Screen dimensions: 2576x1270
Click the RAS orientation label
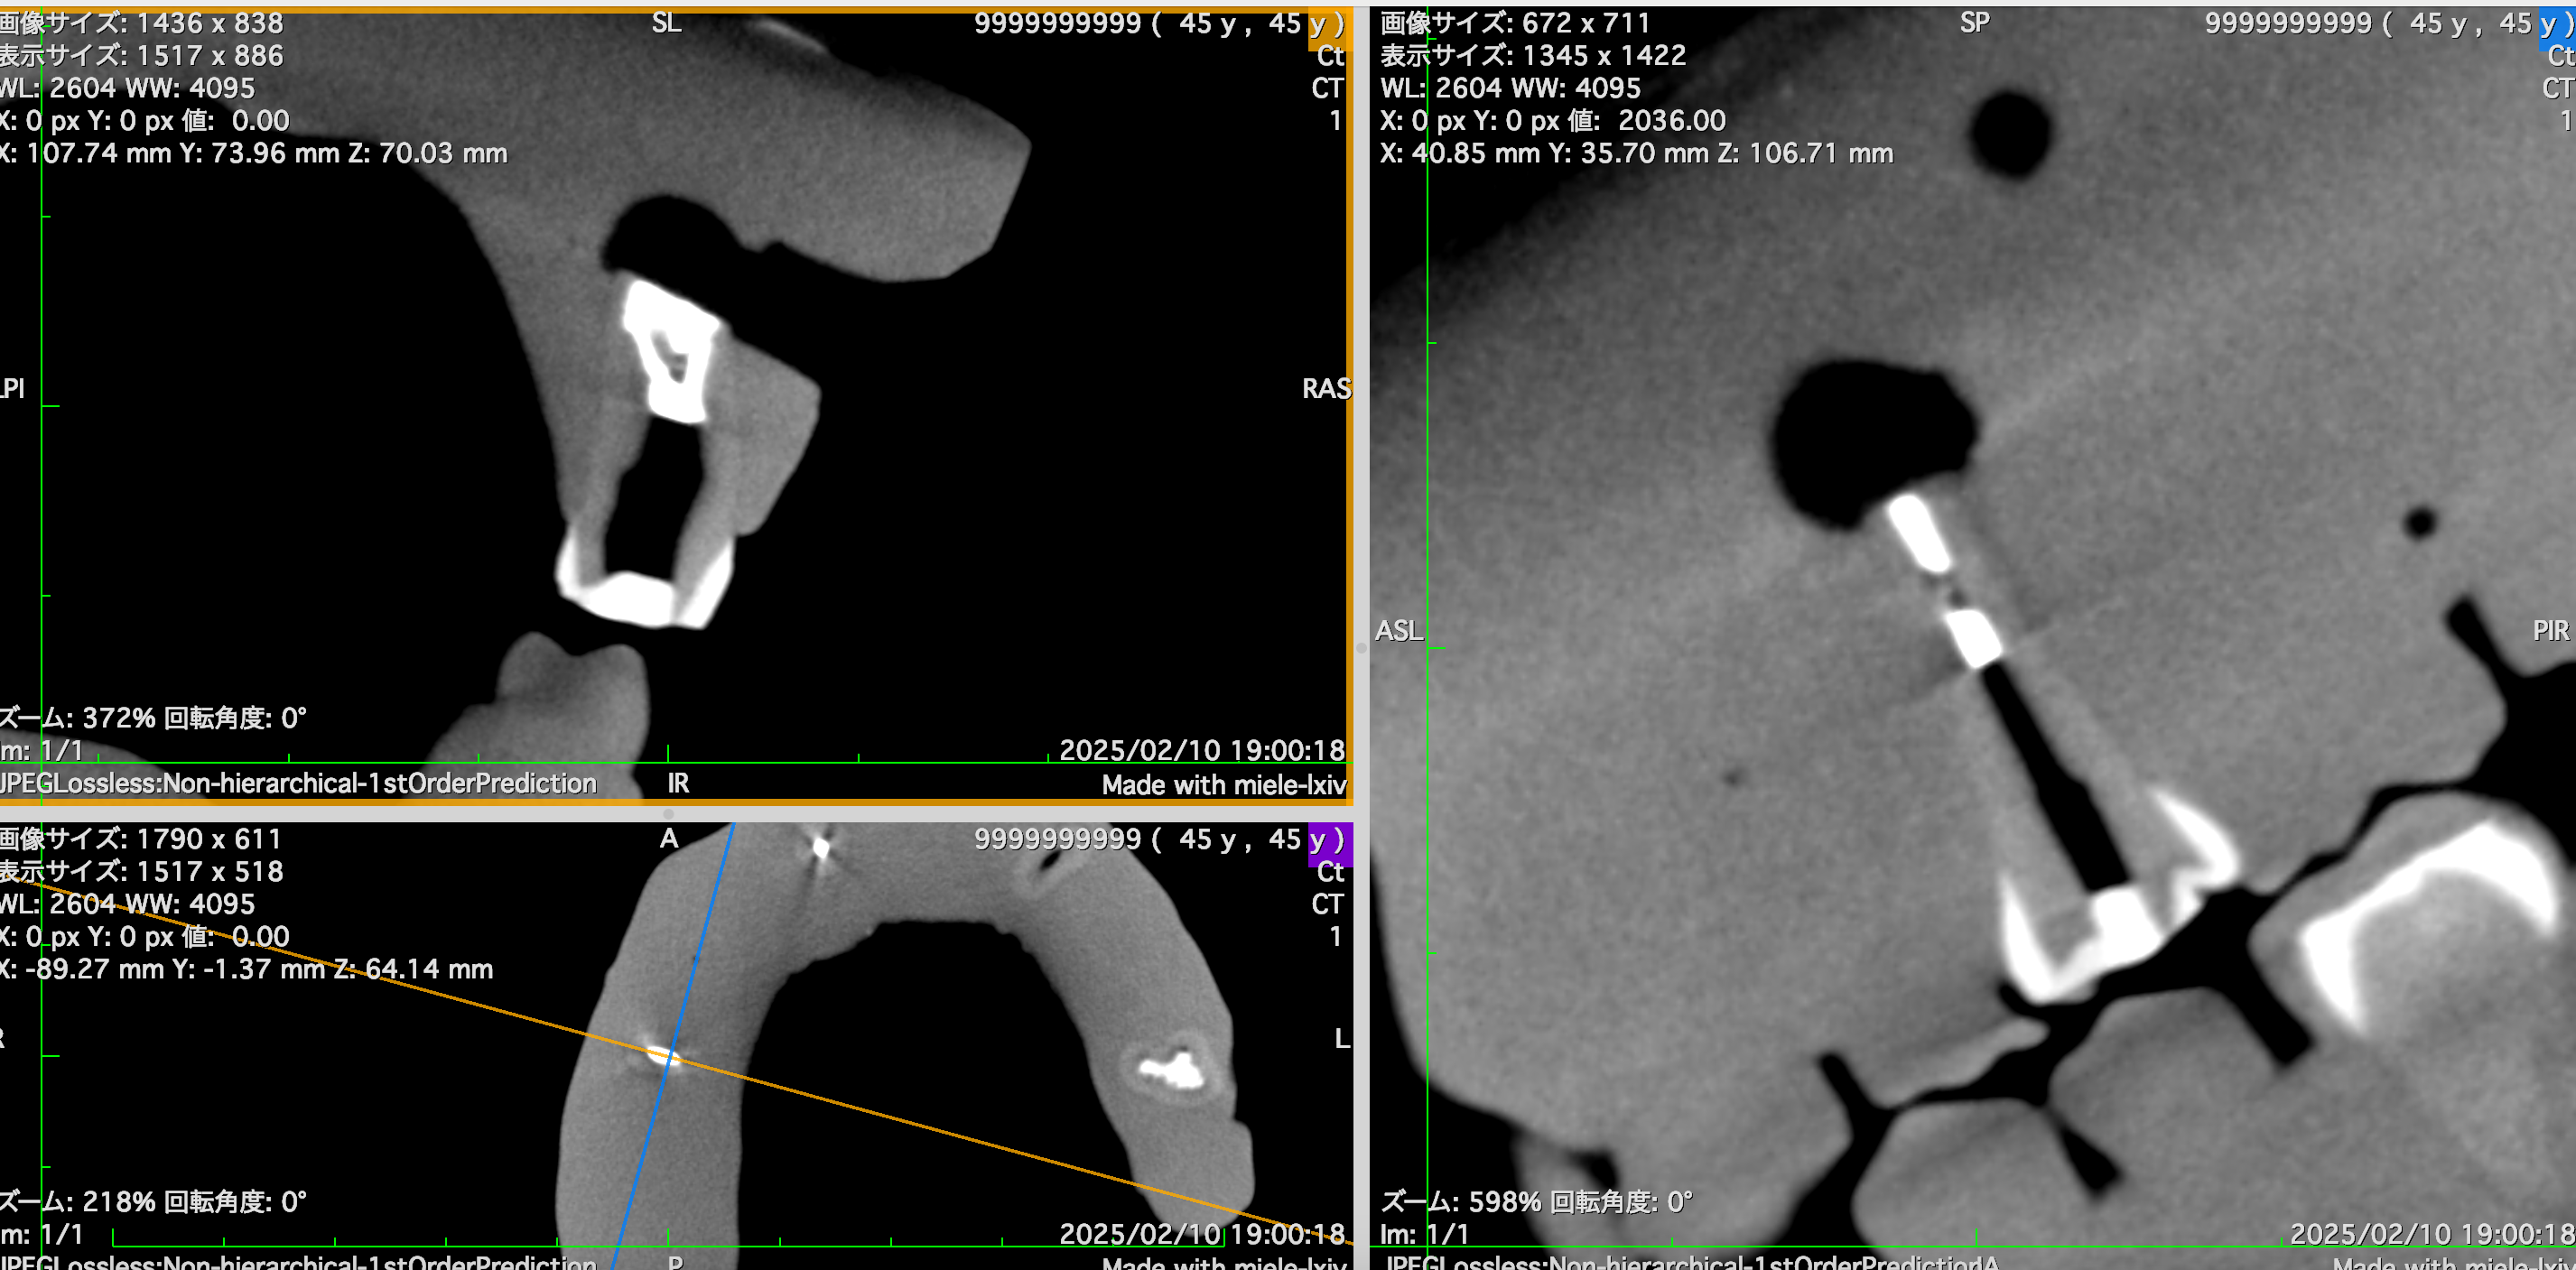[x=1326, y=388]
